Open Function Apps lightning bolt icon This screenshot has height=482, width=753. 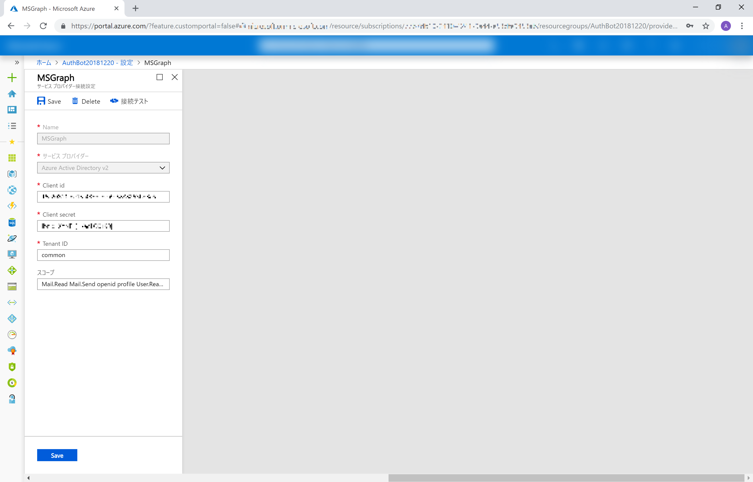12,206
